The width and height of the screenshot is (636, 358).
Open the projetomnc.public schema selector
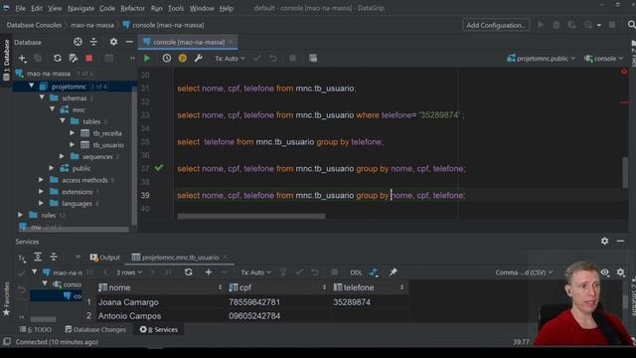pos(541,59)
